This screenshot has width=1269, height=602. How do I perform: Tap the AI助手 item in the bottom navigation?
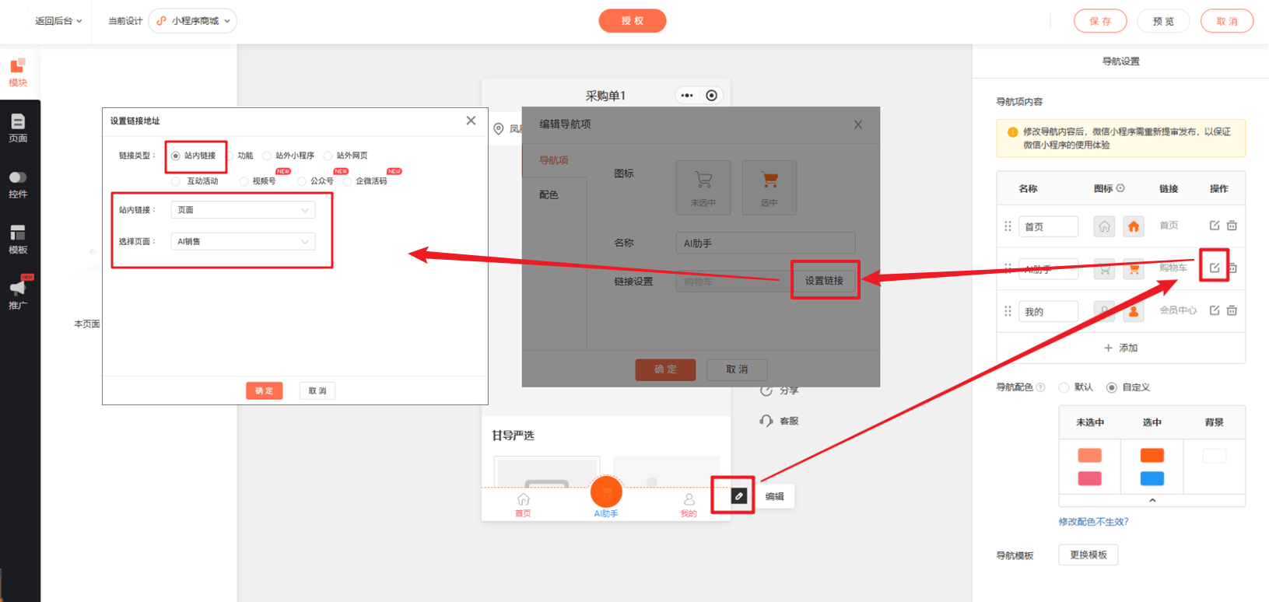606,498
